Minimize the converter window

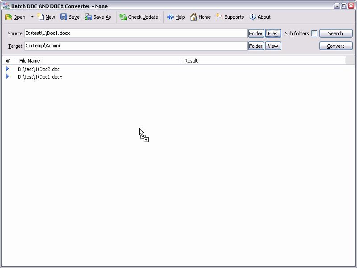tap(337, 6)
